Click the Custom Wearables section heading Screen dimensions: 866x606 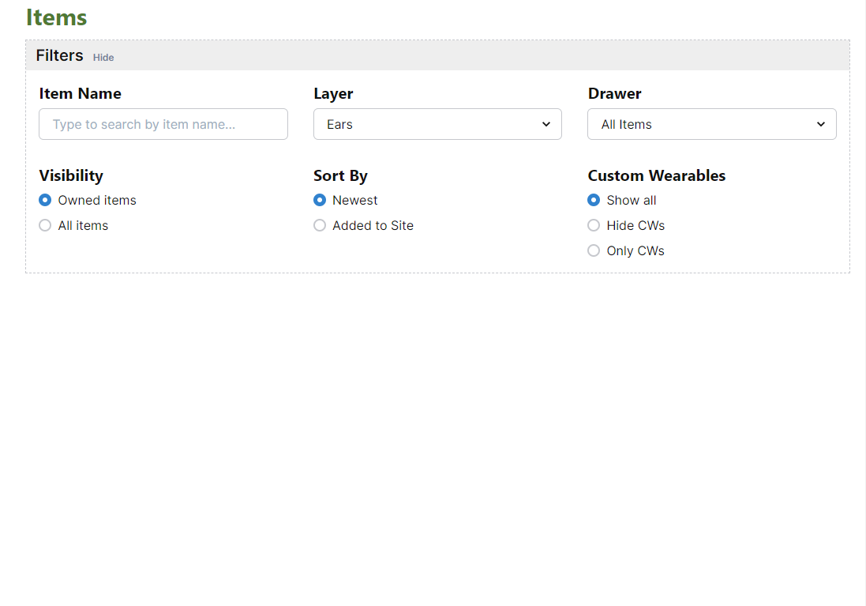pos(656,175)
